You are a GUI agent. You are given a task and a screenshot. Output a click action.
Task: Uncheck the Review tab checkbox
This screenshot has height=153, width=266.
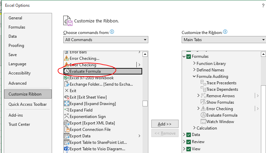click(188, 142)
